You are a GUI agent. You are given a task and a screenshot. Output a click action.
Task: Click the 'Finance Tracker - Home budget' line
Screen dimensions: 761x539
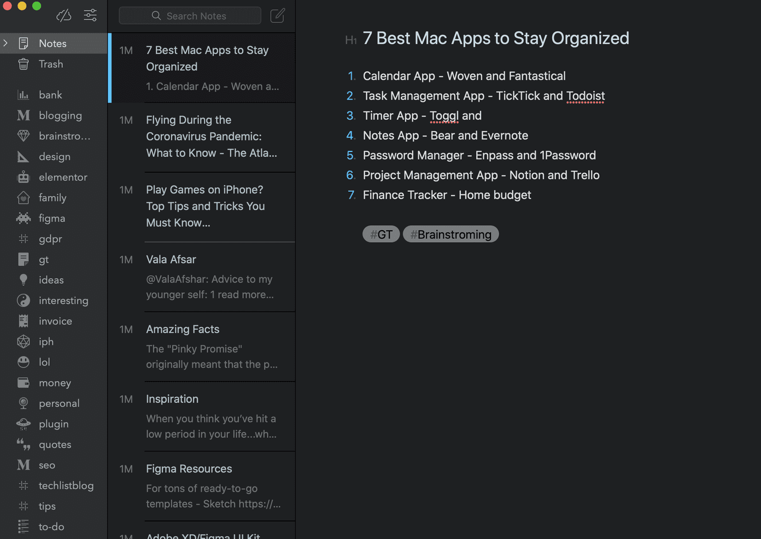(x=447, y=195)
